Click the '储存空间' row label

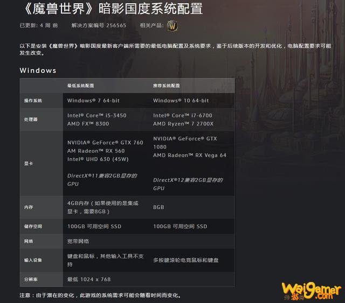(33, 227)
